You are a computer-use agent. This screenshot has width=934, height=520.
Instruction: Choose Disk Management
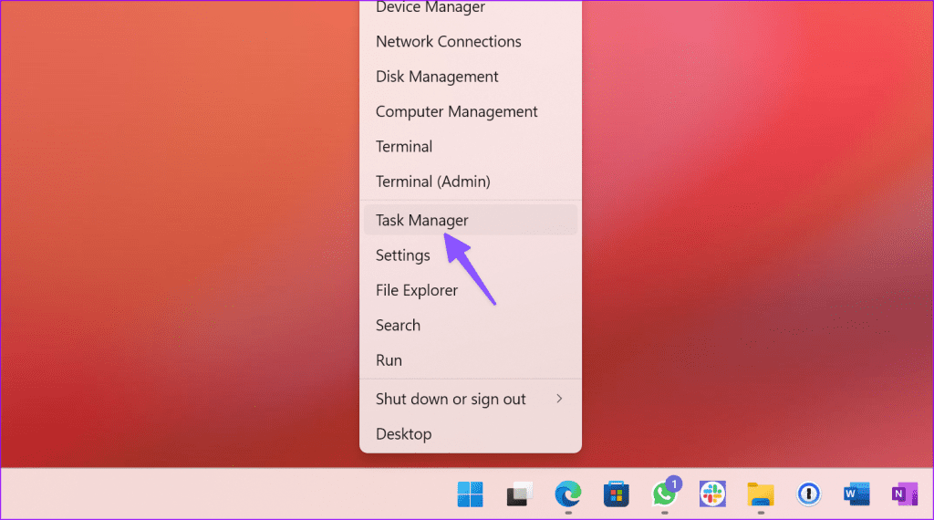(x=470, y=77)
